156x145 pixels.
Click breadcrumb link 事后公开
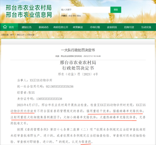21,35
